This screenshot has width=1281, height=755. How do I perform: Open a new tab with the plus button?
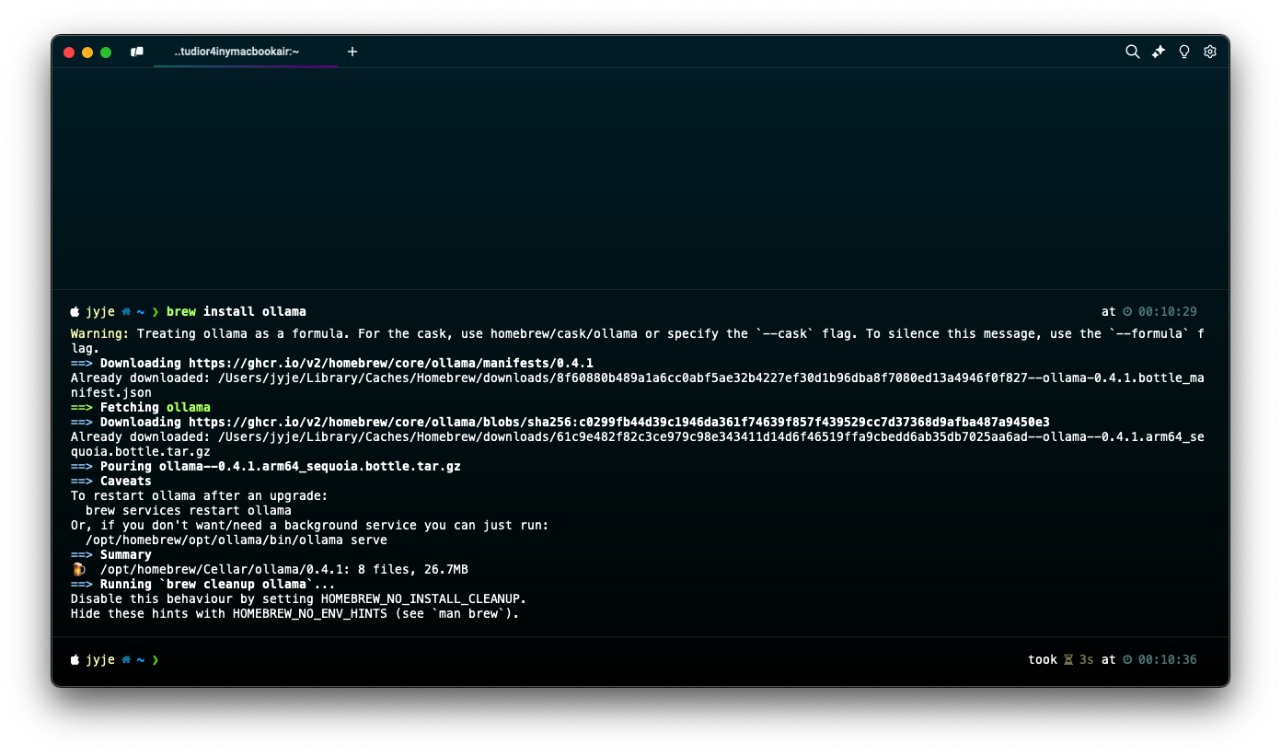[x=352, y=52]
